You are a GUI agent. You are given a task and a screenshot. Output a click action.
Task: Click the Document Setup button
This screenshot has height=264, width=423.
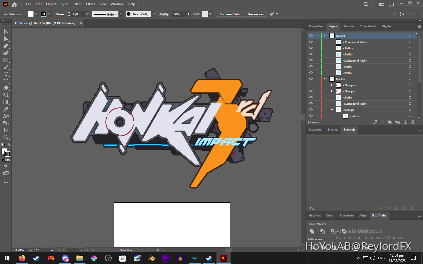[x=230, y=14]
